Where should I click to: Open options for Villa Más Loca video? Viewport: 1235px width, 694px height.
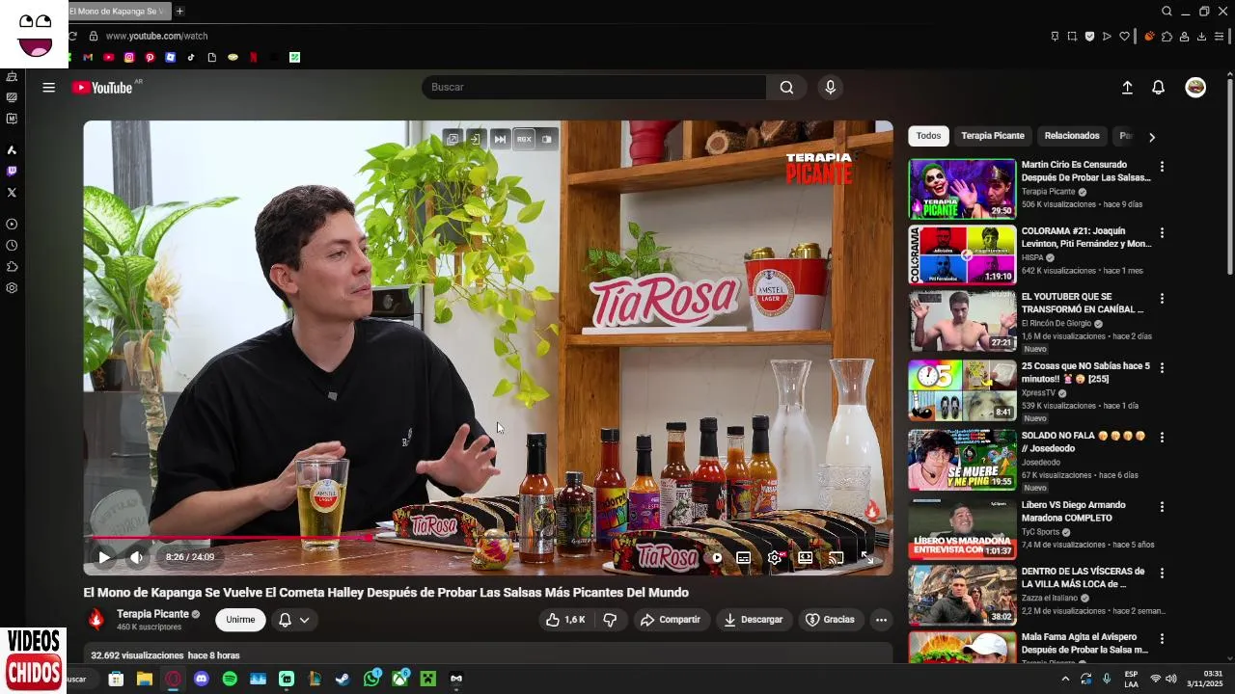point(1162,574)
